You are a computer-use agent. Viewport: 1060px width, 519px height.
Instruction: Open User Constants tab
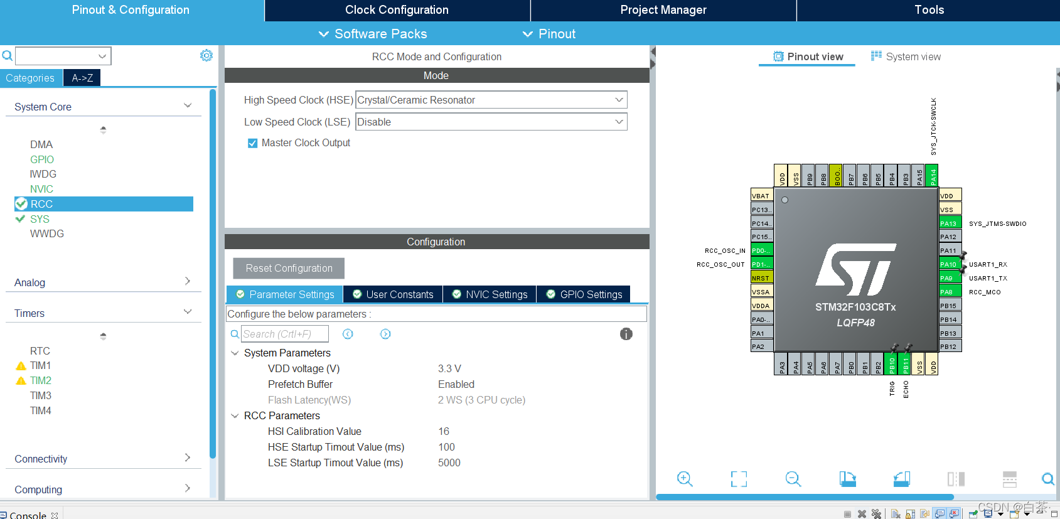393,294
